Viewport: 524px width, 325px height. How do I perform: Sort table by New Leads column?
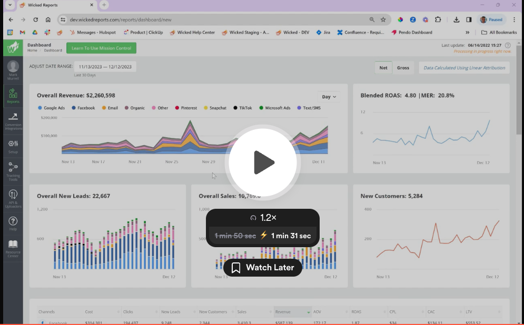(179, 312)
